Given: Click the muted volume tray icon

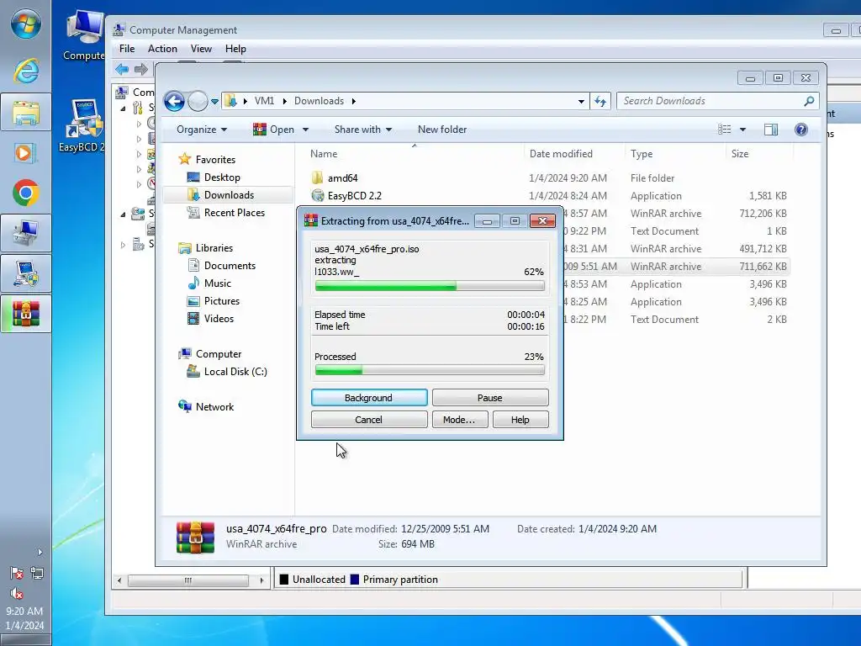Looking at the screenshot, I should (x=17, y=593).
